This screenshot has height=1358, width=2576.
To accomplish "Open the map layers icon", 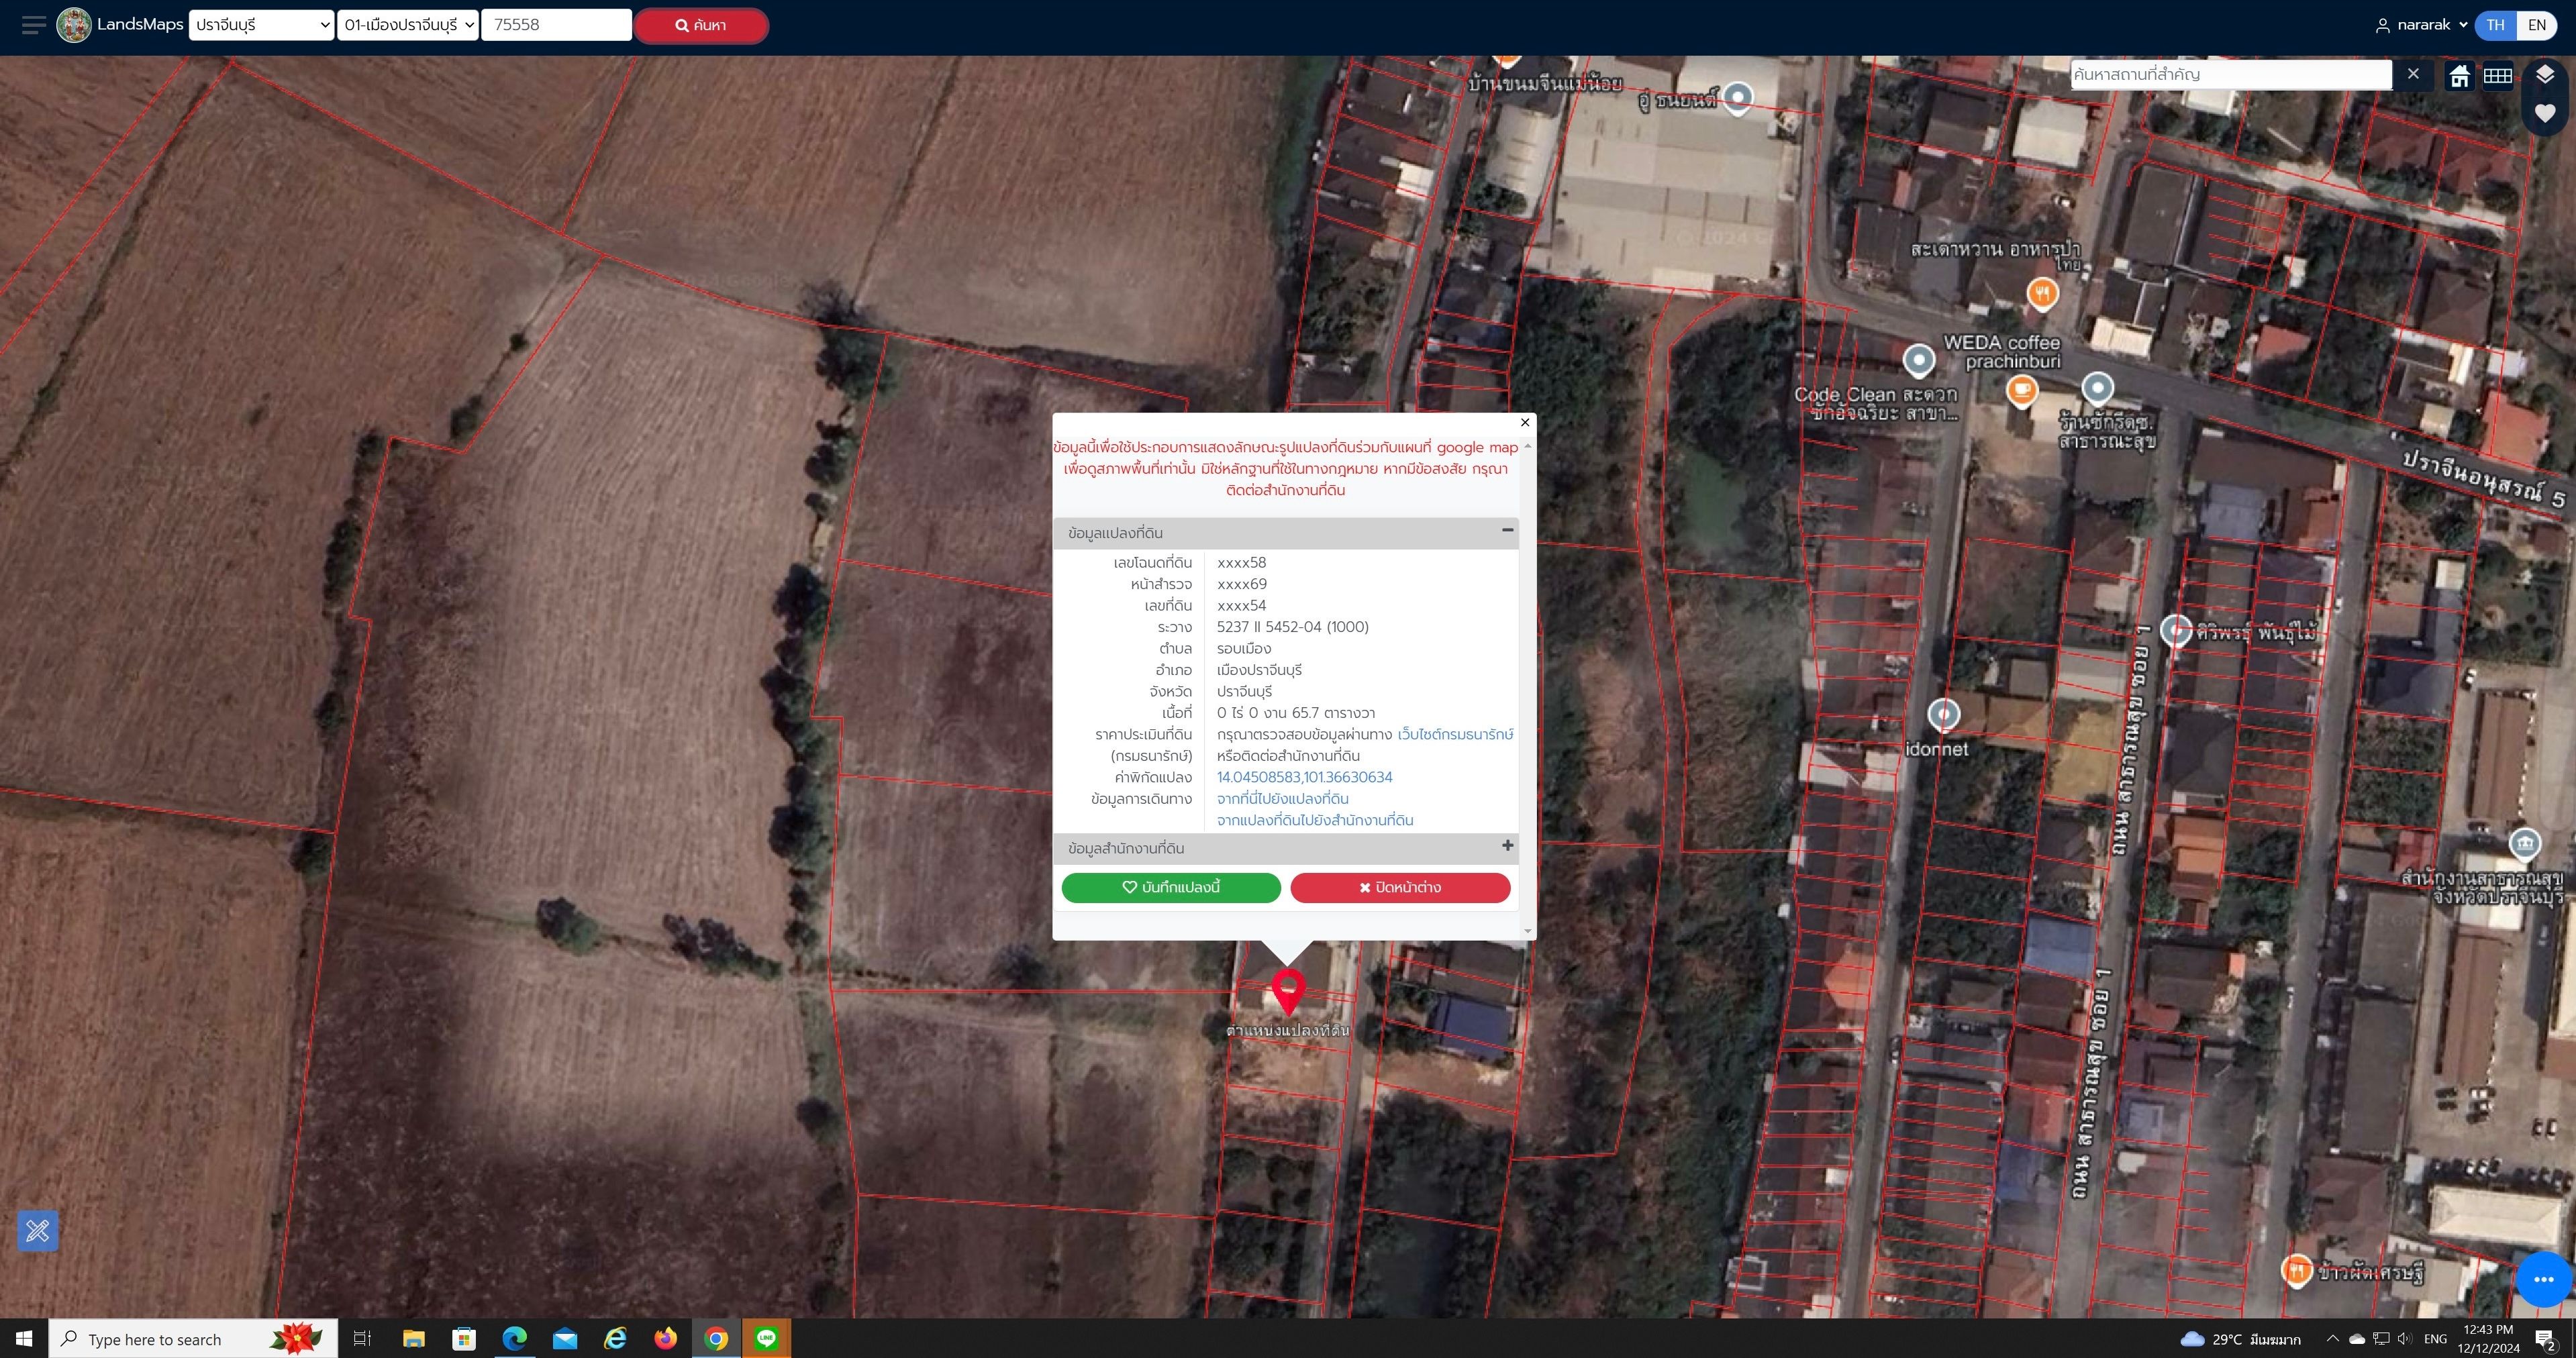I will (x=2545, y=75).
